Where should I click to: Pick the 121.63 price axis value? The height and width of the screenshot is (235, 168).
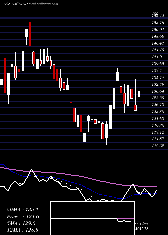point(158,119)
